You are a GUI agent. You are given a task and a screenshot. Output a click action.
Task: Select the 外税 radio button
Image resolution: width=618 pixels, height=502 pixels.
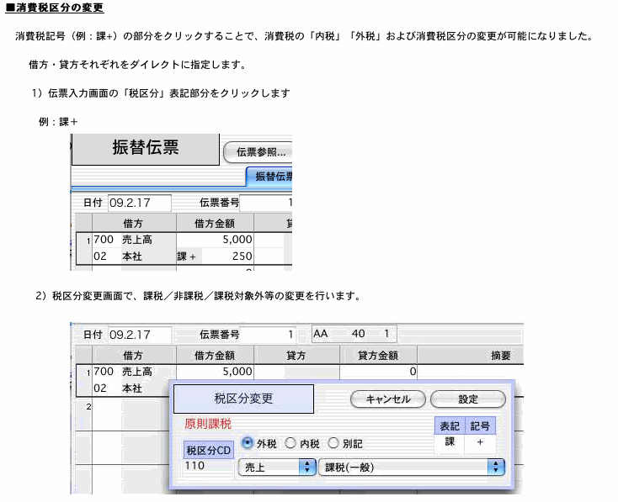pos(248,442)
